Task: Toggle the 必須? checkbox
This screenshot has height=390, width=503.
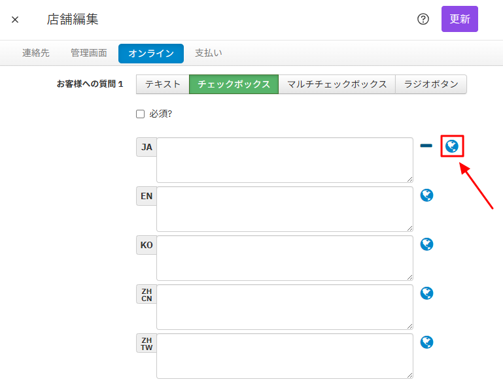Action: 140,114
